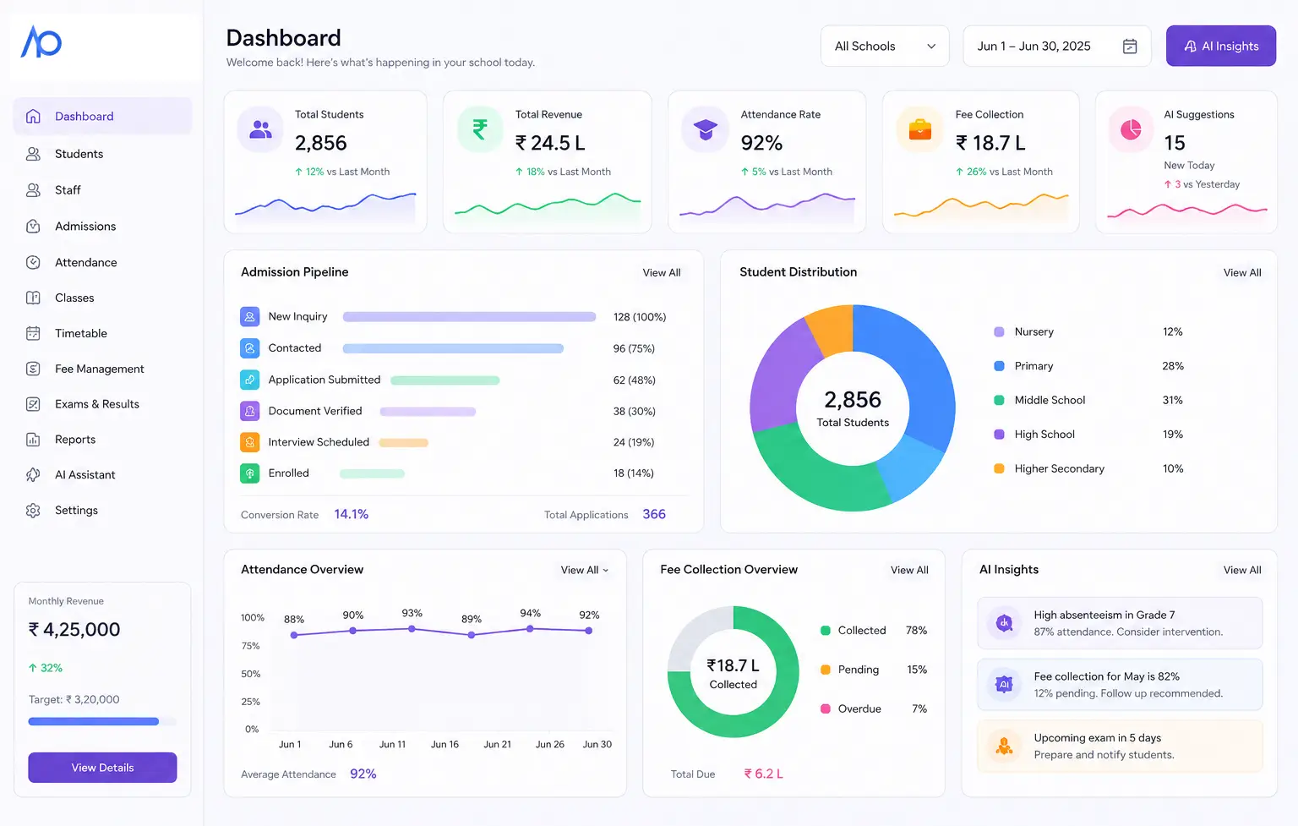
Task: Open Exams & Results page
Action: 102,404
